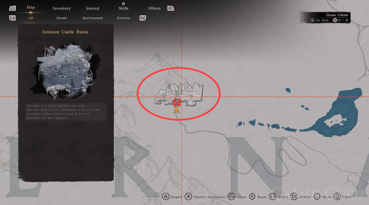The width and height of the screenshot is (369, 205).
Task: Click the R2 trigger button icon
Action: point(143,18)
